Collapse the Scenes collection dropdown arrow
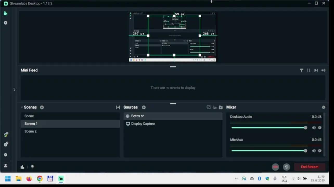 [x=22, y=107]
